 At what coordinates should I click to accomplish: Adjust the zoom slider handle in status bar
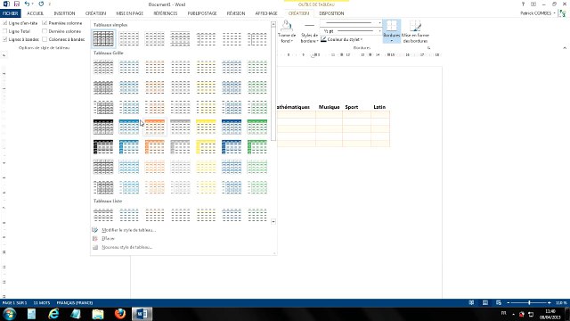(529, 302)
